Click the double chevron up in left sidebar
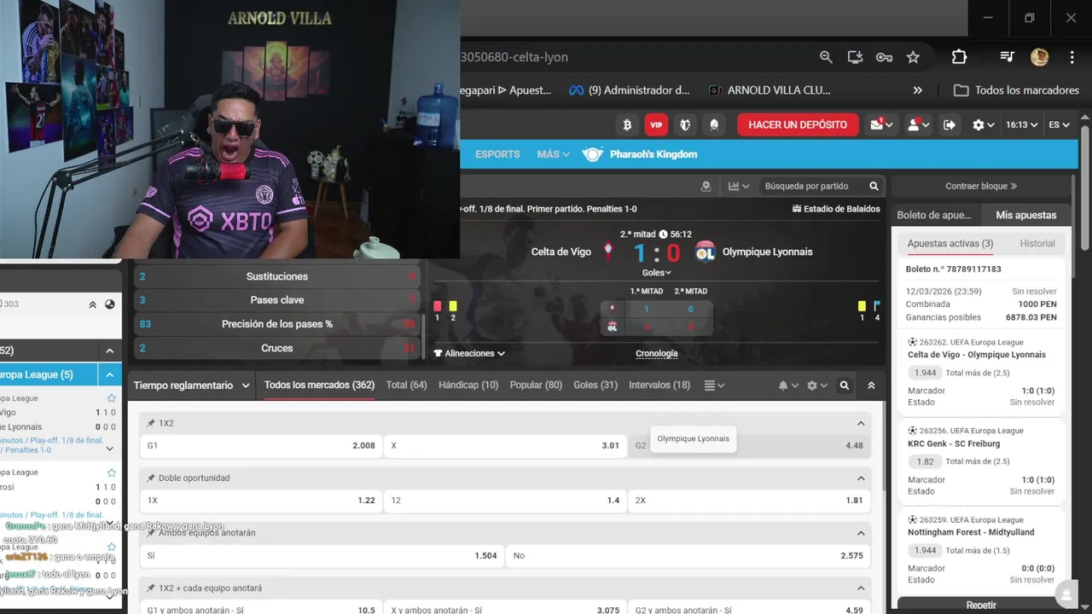 [x=93, y=304]
